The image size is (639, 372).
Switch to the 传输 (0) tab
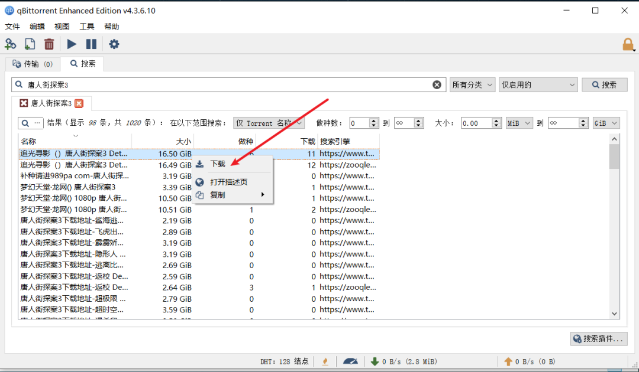point(33,64)
